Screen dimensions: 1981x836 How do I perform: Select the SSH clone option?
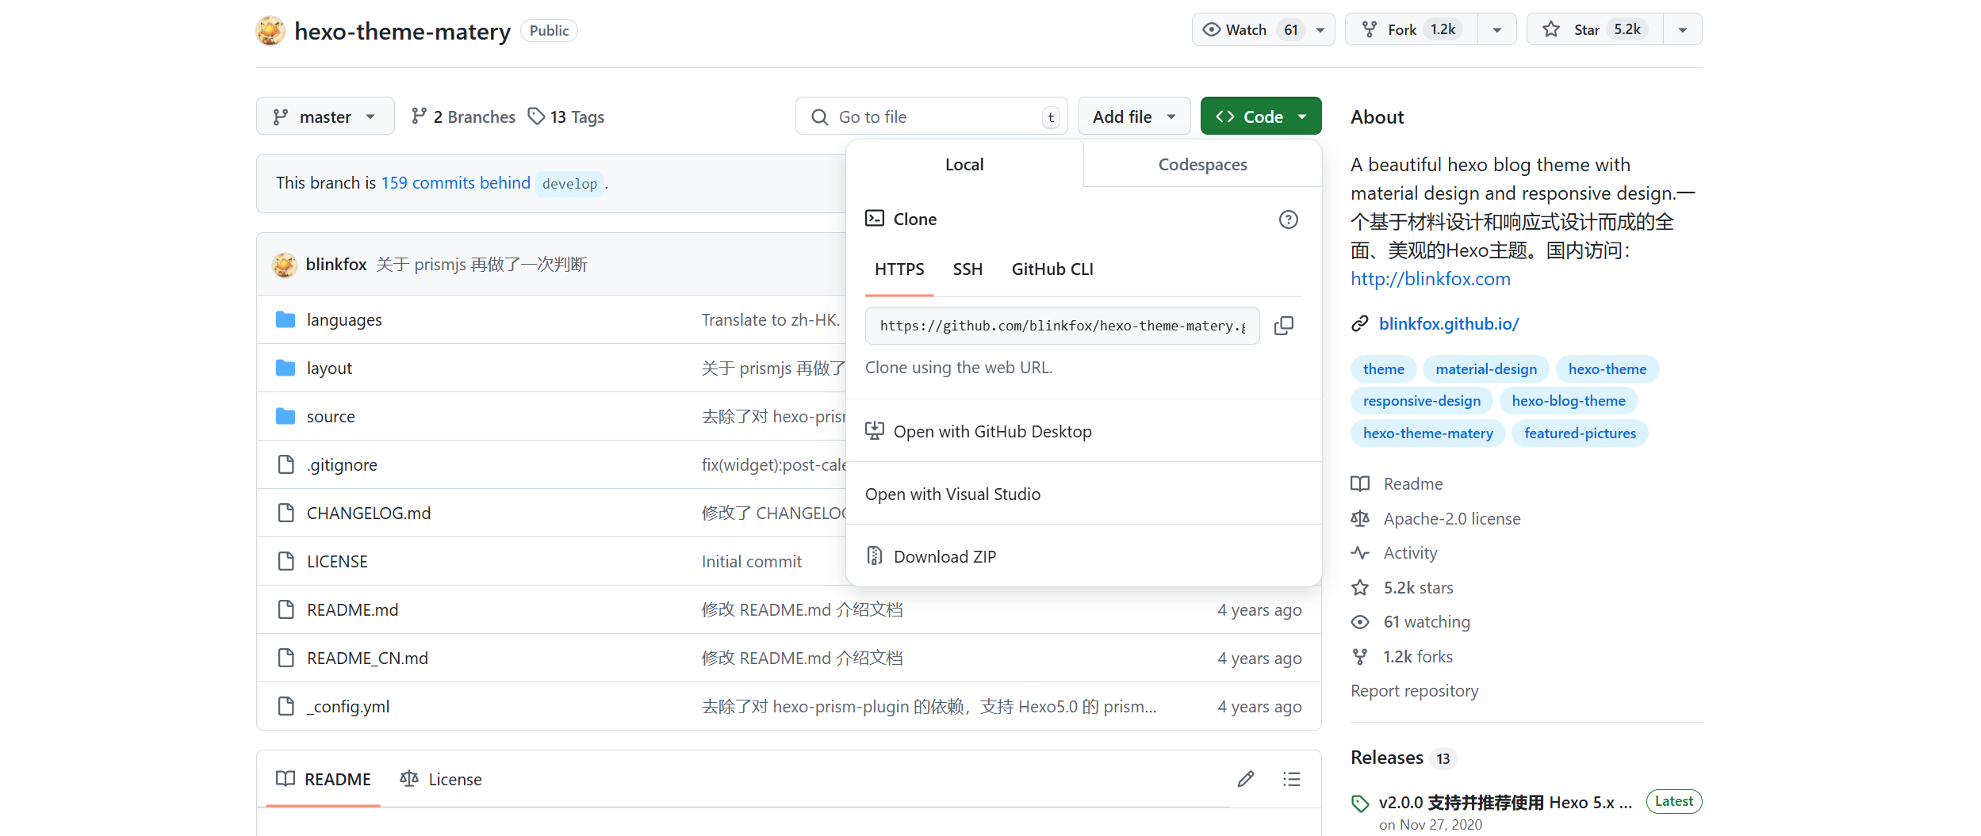point(968,269)
